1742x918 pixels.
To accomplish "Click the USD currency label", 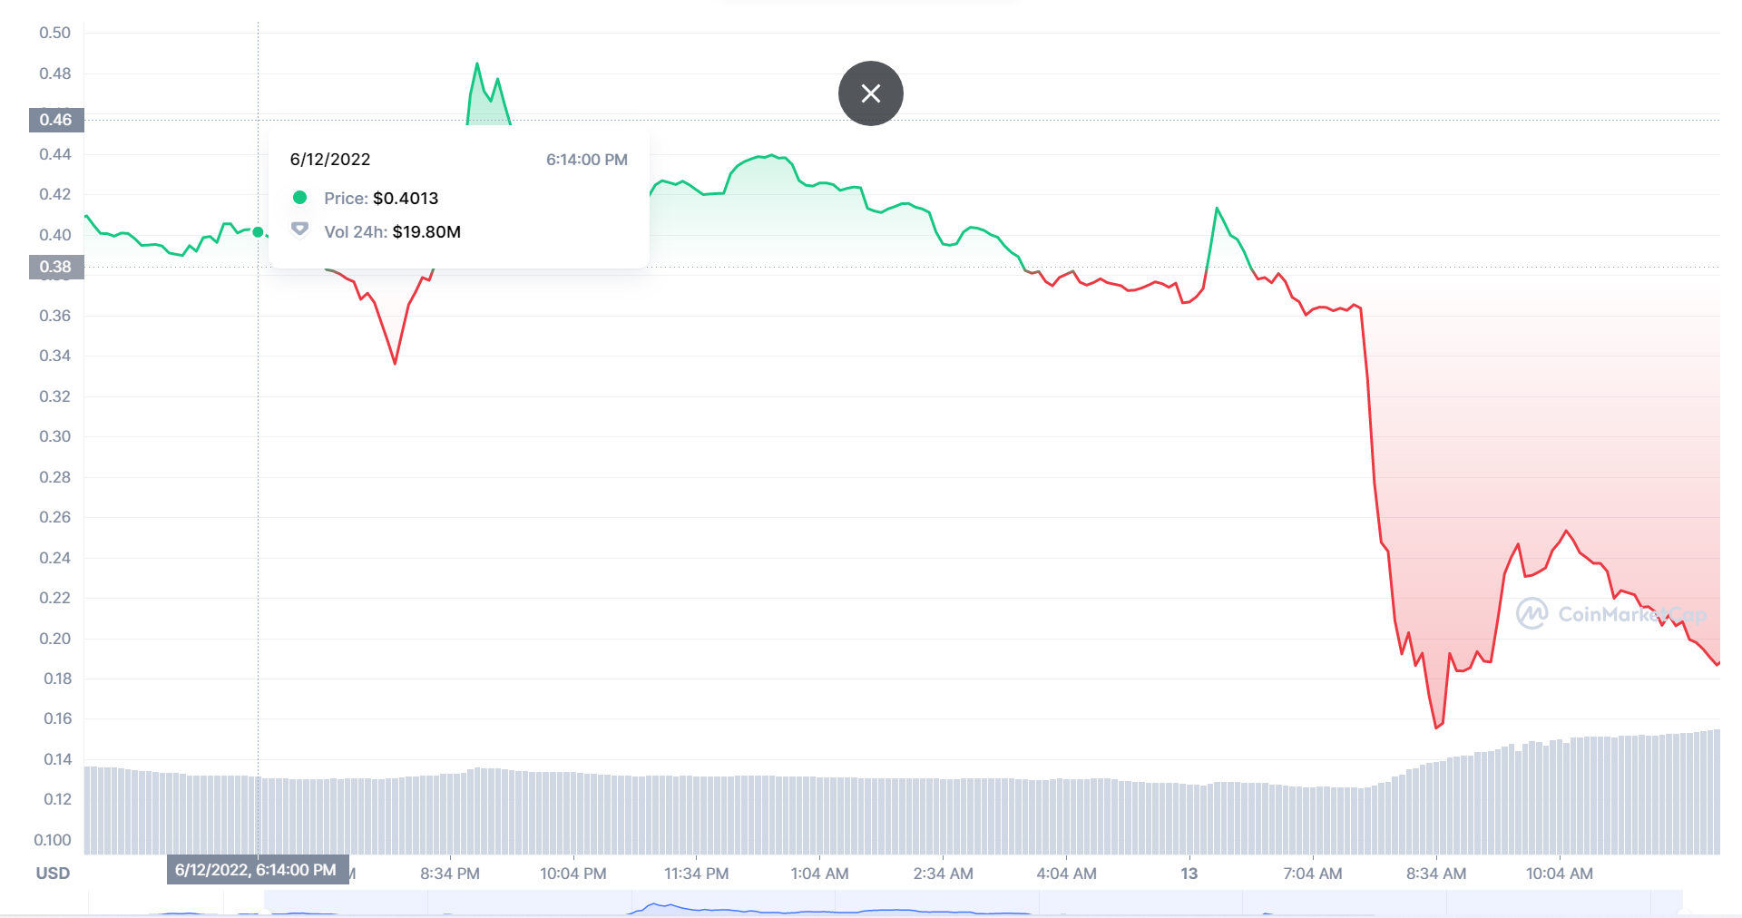I will pos(53,874).
